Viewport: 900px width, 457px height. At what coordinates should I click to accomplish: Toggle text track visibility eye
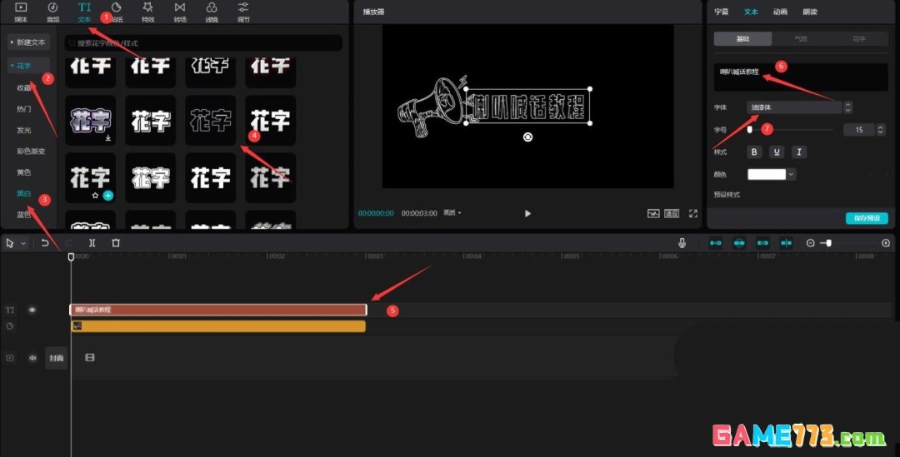(32, 310)
